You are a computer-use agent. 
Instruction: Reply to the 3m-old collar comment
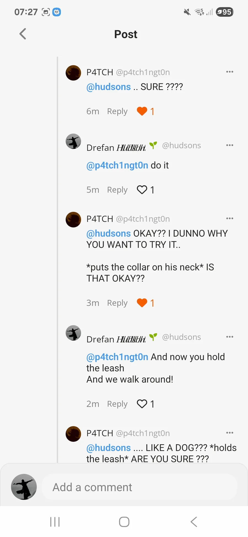click(117, 303)
